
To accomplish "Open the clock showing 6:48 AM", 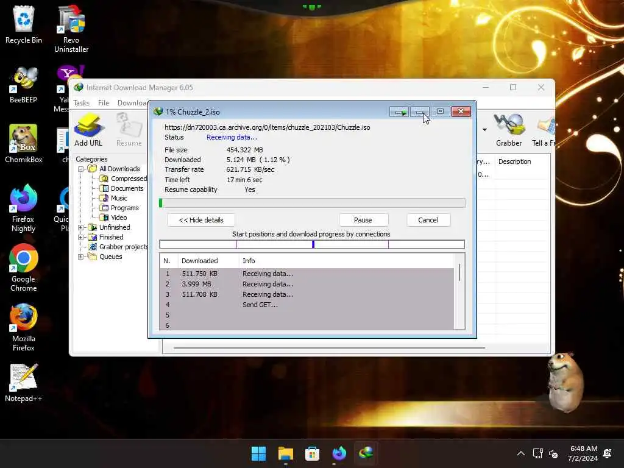I will [583, 448].
